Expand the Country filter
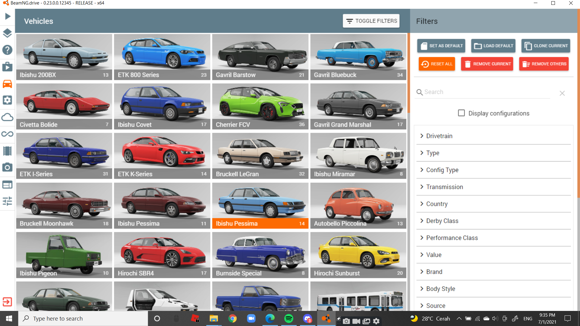580x326 pixels. 494,204
